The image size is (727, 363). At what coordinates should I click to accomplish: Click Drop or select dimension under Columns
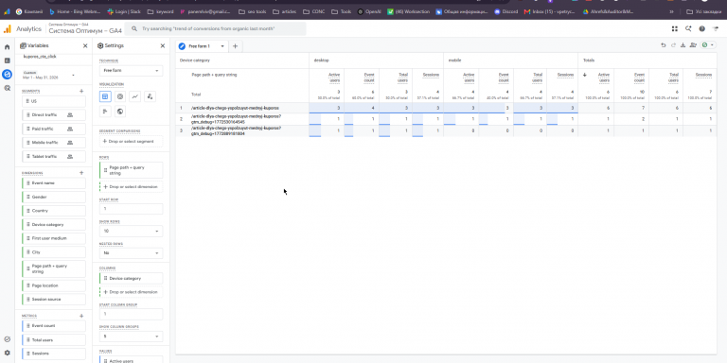point(132,292)
